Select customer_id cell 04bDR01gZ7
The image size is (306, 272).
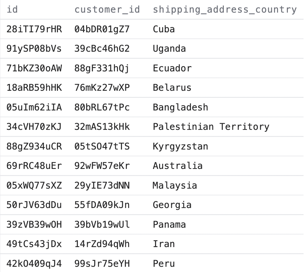click(x=102, y=29)
